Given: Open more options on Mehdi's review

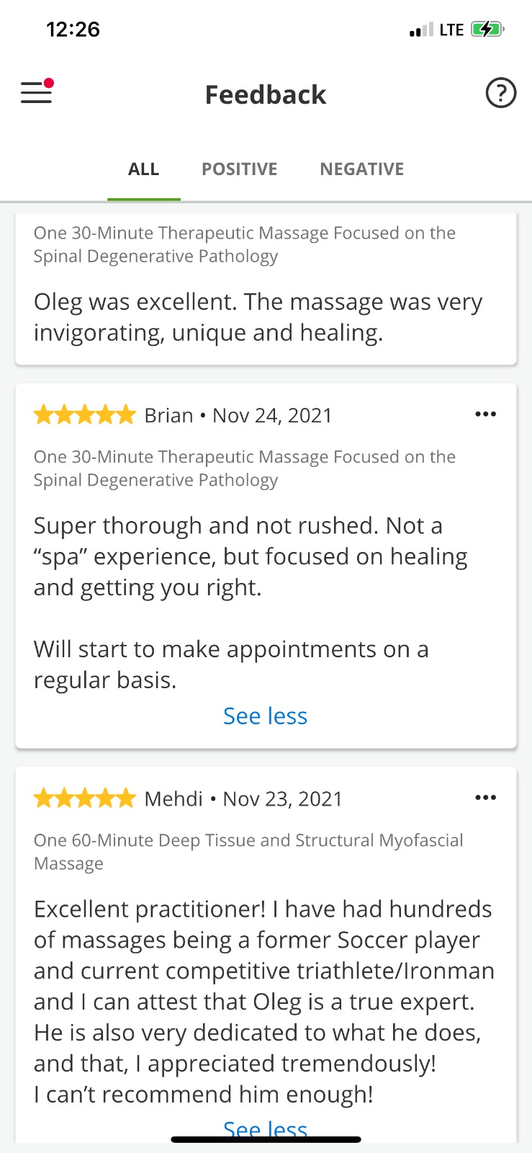Looking at the screenshot, I should (486, 798).
